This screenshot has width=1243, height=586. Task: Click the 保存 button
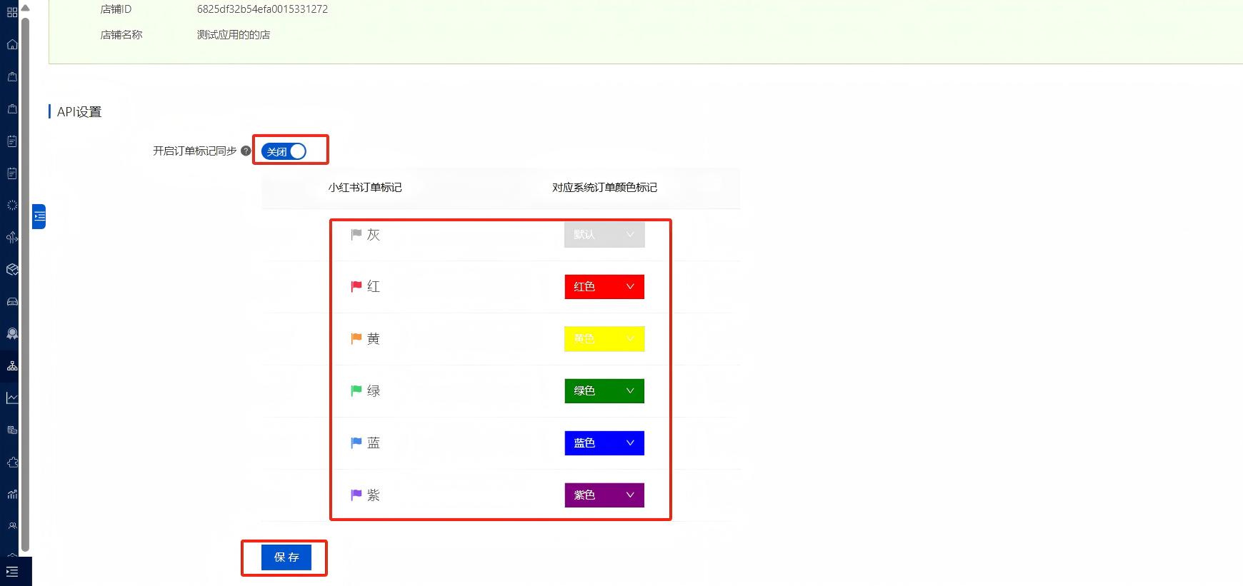coord(286,557)
